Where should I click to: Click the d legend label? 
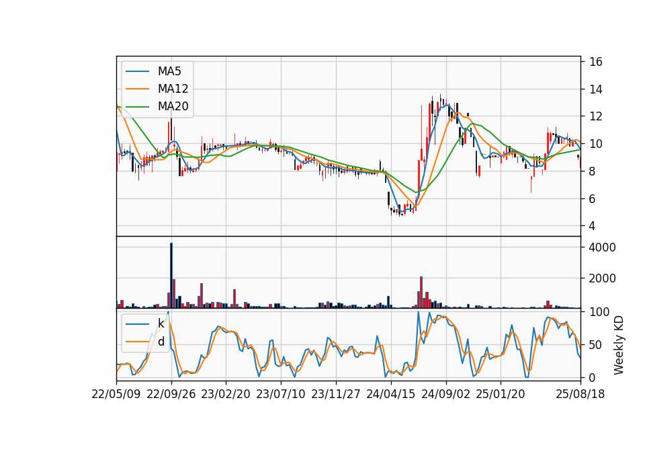[x=161, y=342]
